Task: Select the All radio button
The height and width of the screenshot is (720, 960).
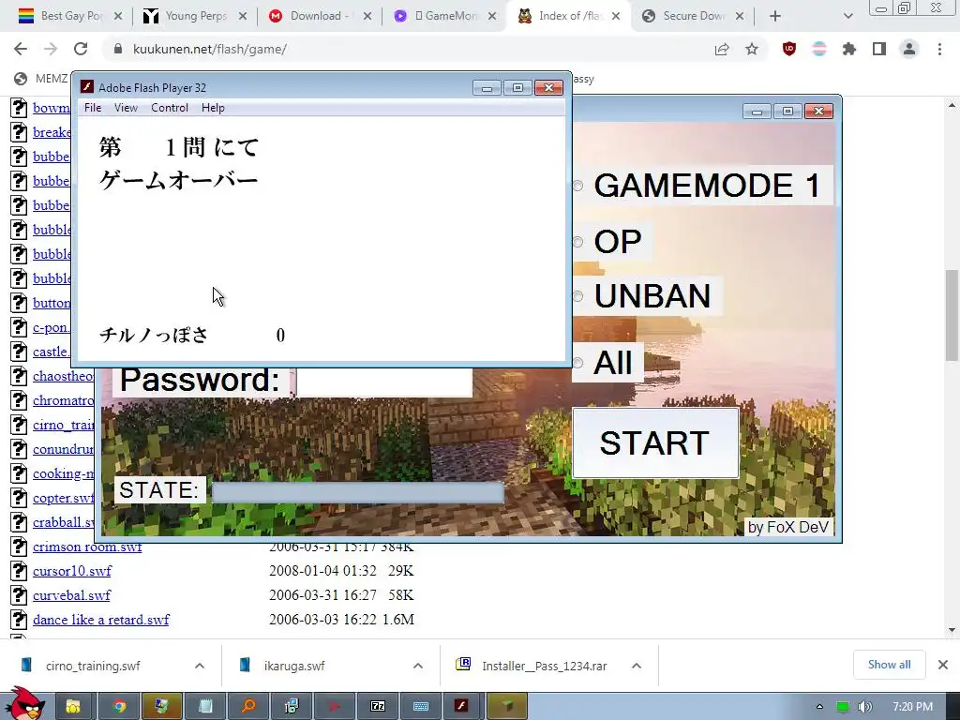Action: click(x=577, y=363)
